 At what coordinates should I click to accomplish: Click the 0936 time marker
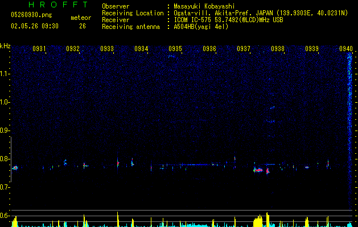[x=209, y=49]
